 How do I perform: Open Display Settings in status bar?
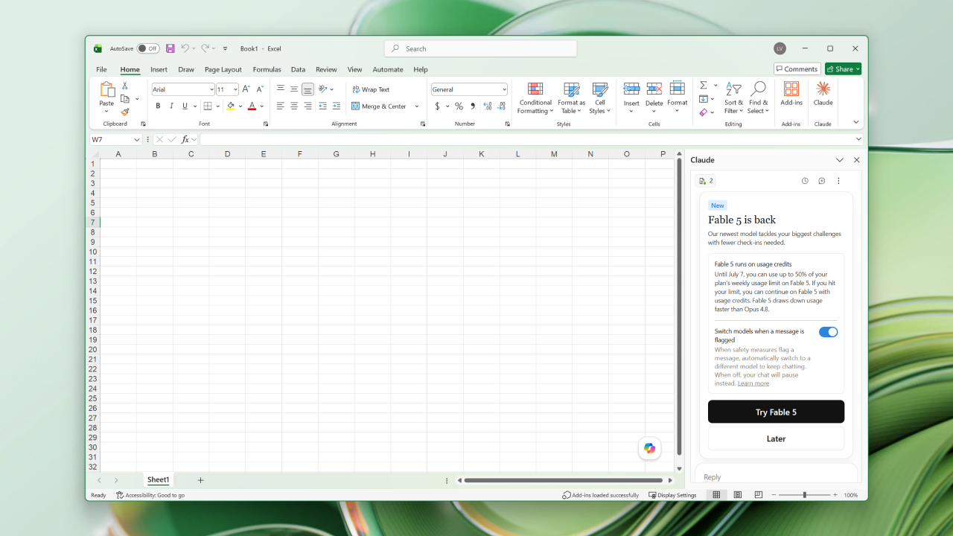click(672, 495)
